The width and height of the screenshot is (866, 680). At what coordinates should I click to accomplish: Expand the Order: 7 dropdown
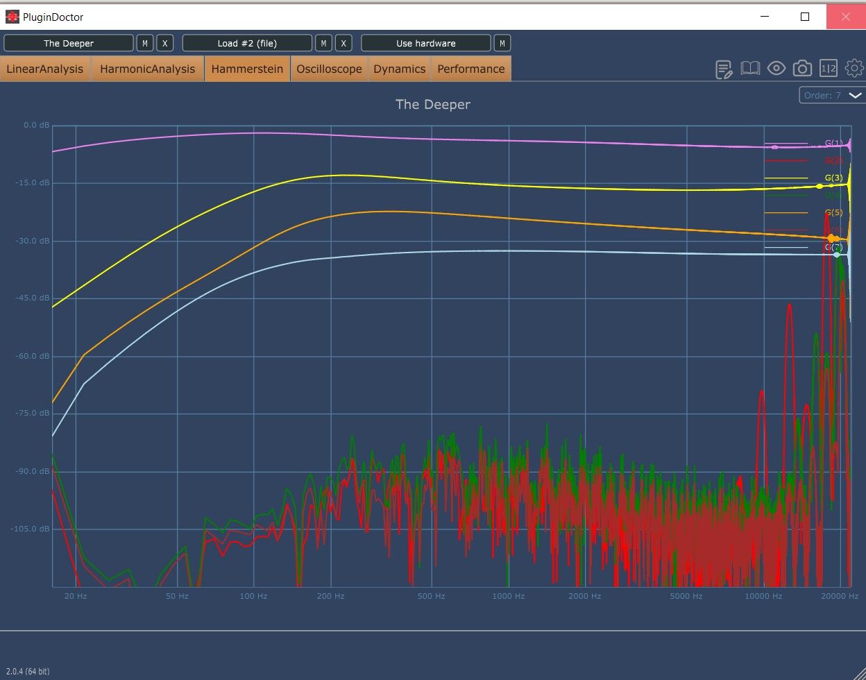(x=832, y=95)
